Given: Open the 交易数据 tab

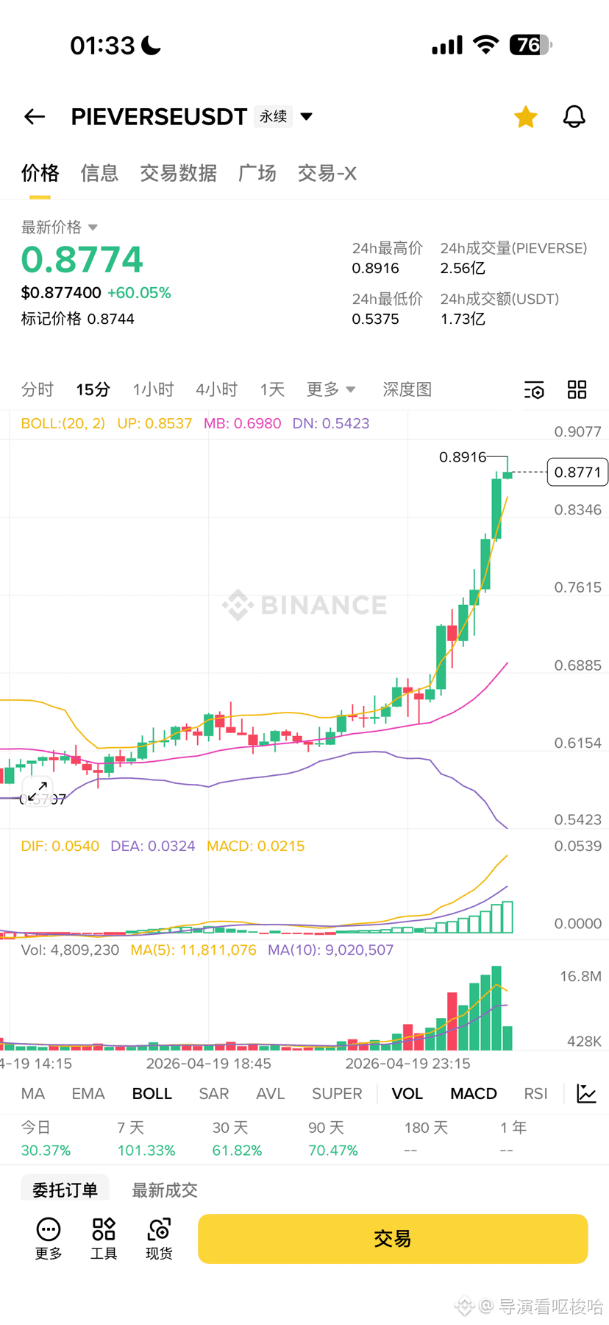Looking at the screenshot, I should 178,173.
